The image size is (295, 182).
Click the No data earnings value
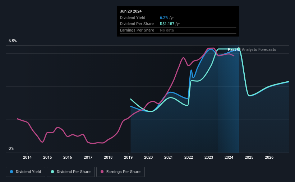click(167, 30)
